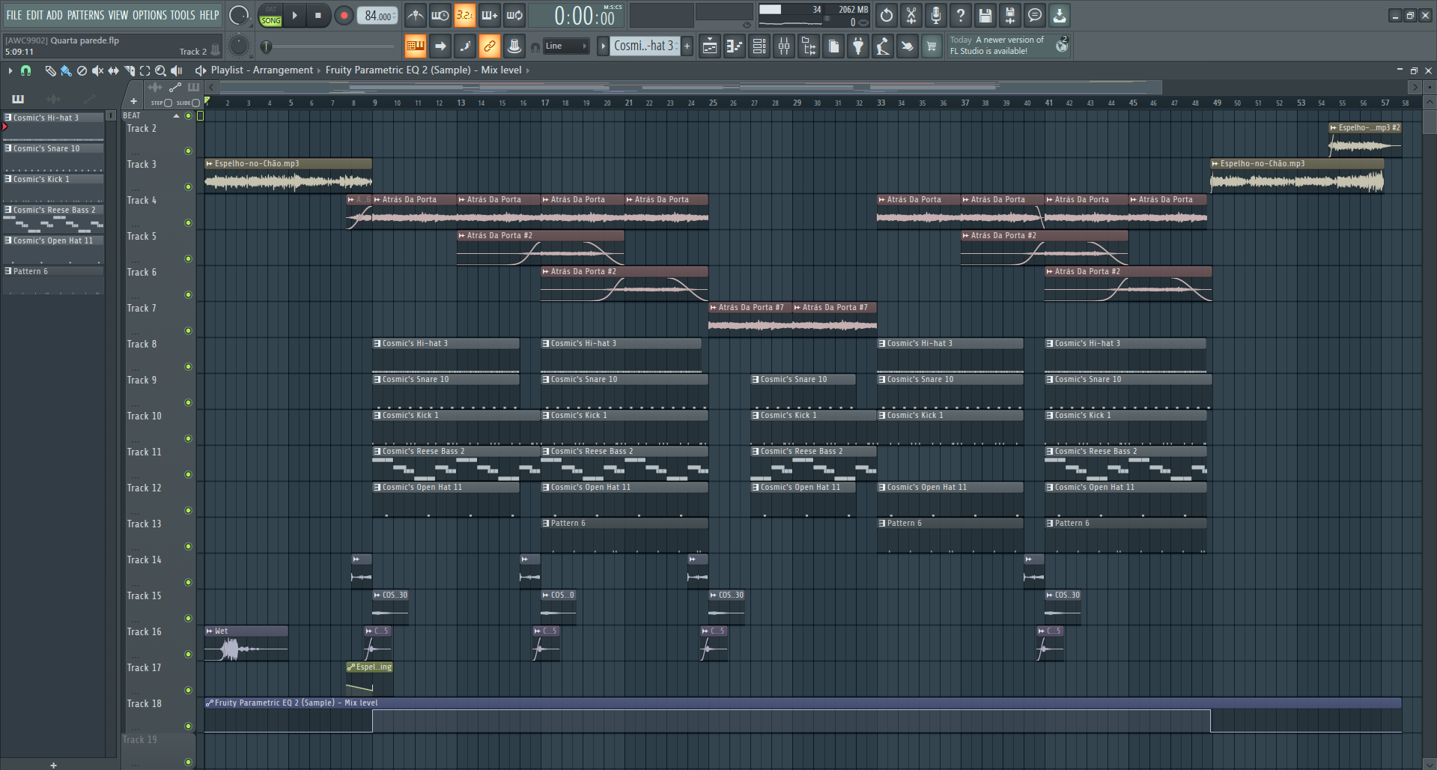
Task: Toggle step editing mode icon
Action: 465,46
